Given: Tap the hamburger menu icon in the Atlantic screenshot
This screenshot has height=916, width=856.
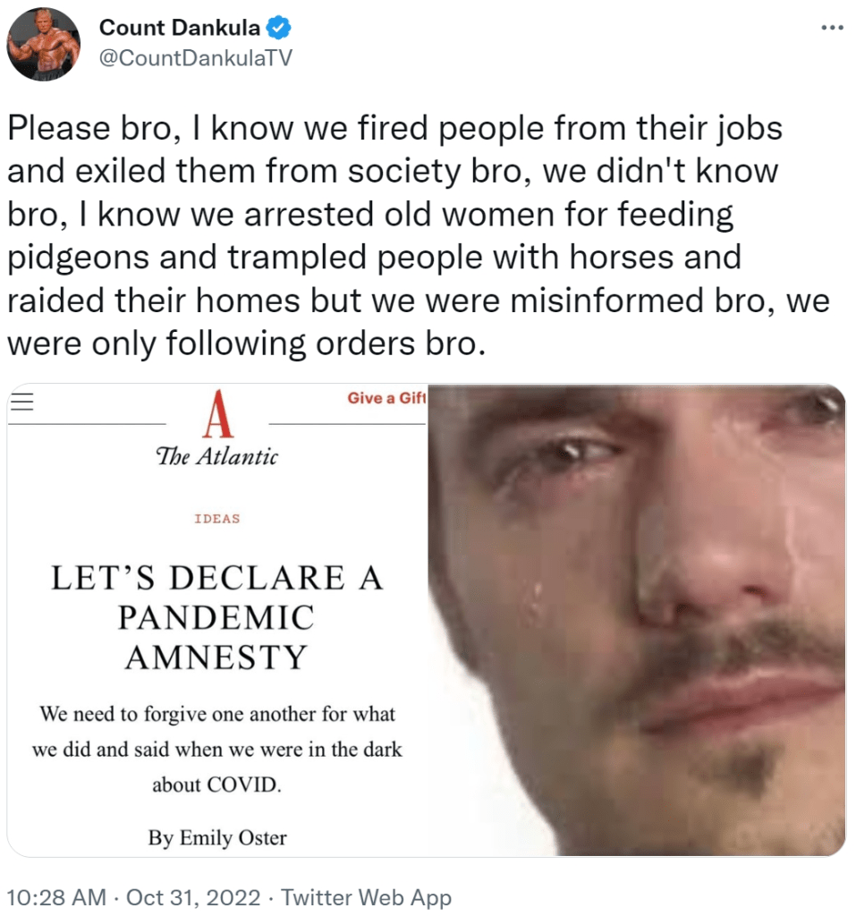Looking at the screenshot, I should (x=21, y=402).
